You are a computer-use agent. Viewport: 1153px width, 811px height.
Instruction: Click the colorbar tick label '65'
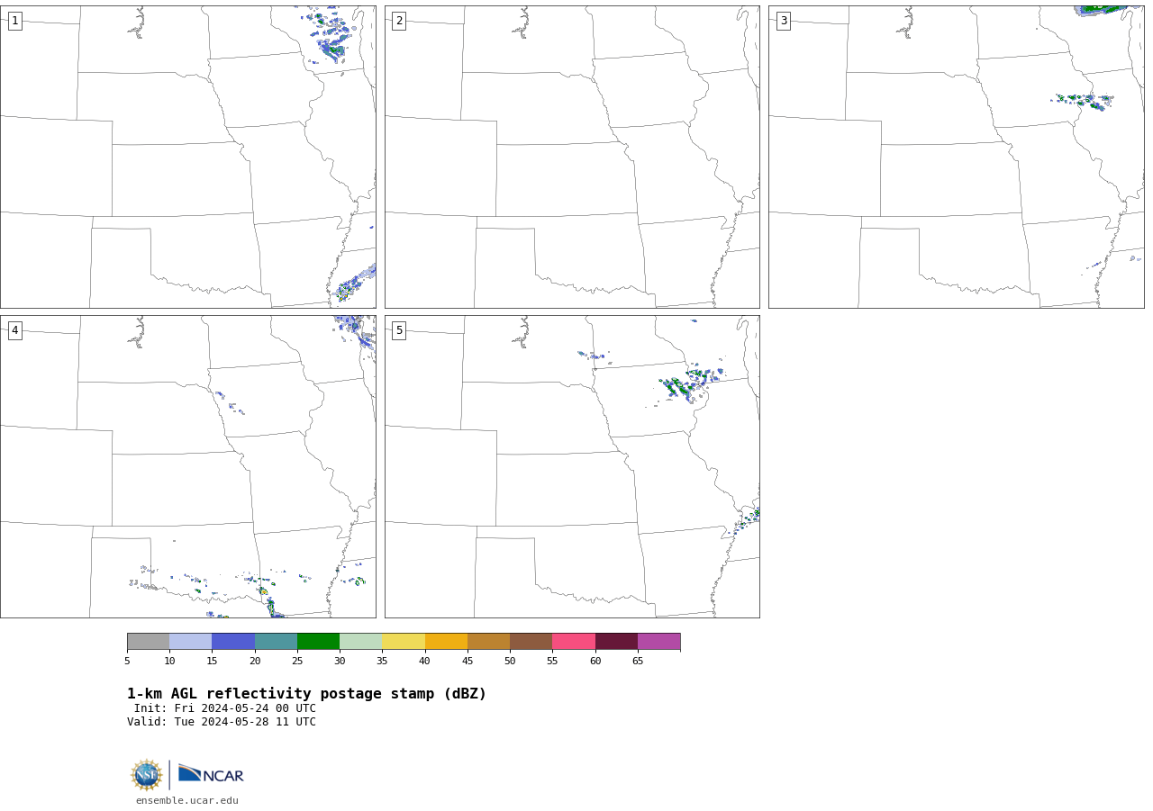[x=638, y=661]
